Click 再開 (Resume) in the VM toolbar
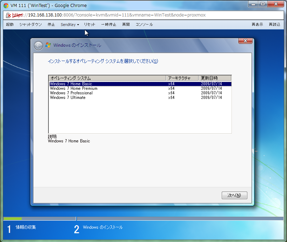This screenshot has width=287, height=242. [x=126, y=25]
